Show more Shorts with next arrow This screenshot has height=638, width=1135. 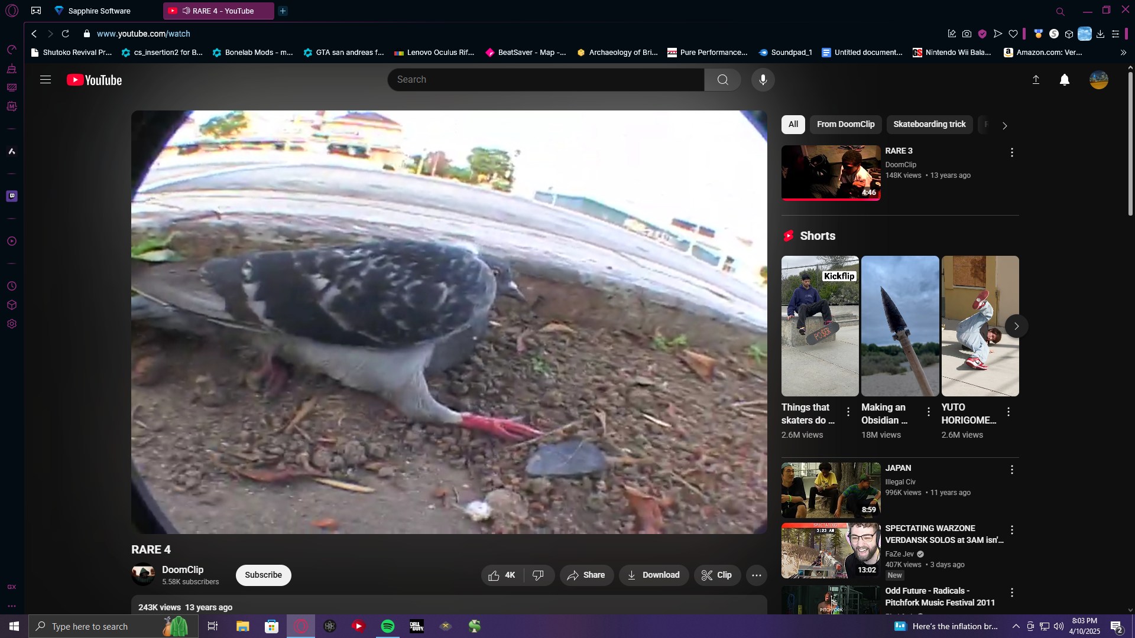click(1016, 326)
